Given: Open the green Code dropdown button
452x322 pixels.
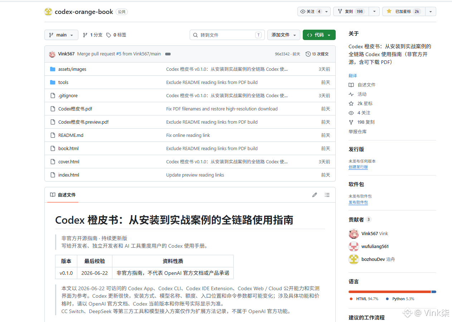Looking at the screenshot, I should pos(319,35).
